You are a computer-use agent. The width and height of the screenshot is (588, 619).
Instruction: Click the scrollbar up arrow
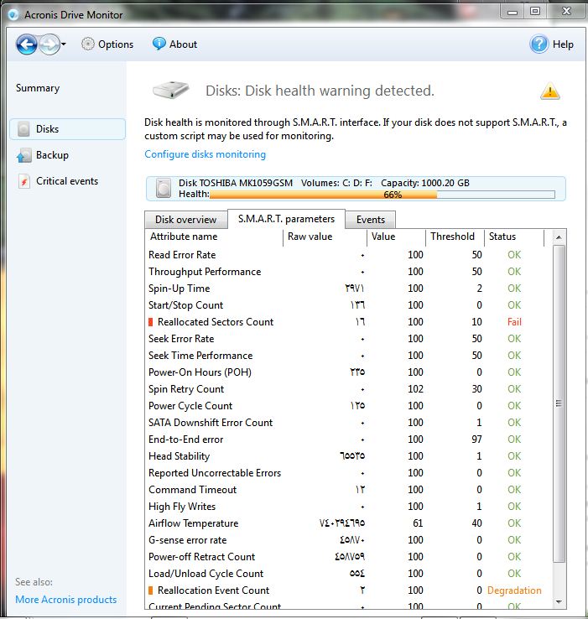559,237
